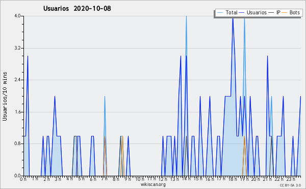The width and height of the screenshot is (306, 189).
Task: Click the y-axis label 'Usuarios/10 mins'
Action: pyautogui.click(x=5, y=96)
